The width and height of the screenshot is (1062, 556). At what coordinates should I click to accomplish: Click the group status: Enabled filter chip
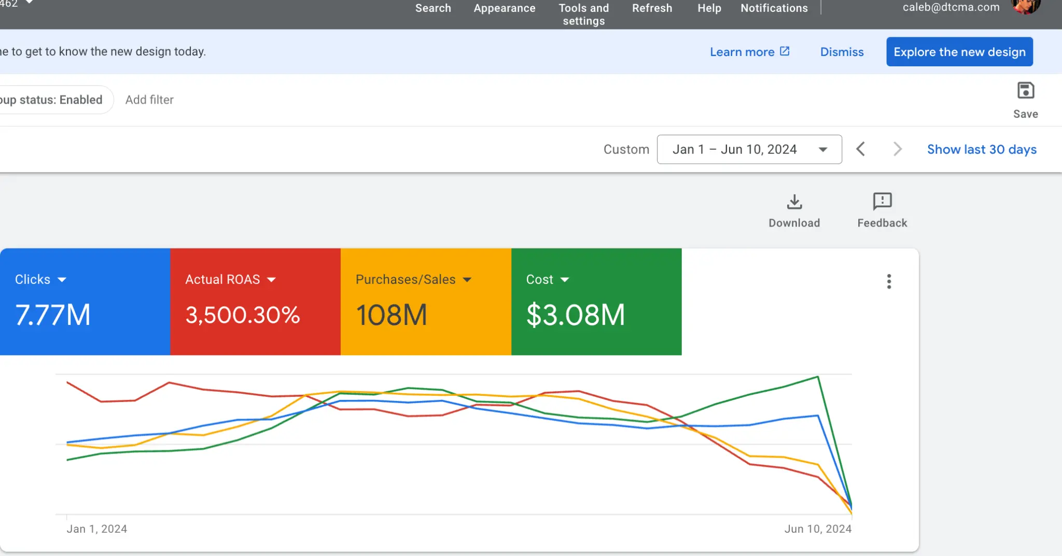55,99
